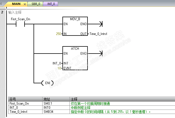Click the INT_0 operand of ATCH
This screenshot has width=175, height=118.
tap(57, 63)
